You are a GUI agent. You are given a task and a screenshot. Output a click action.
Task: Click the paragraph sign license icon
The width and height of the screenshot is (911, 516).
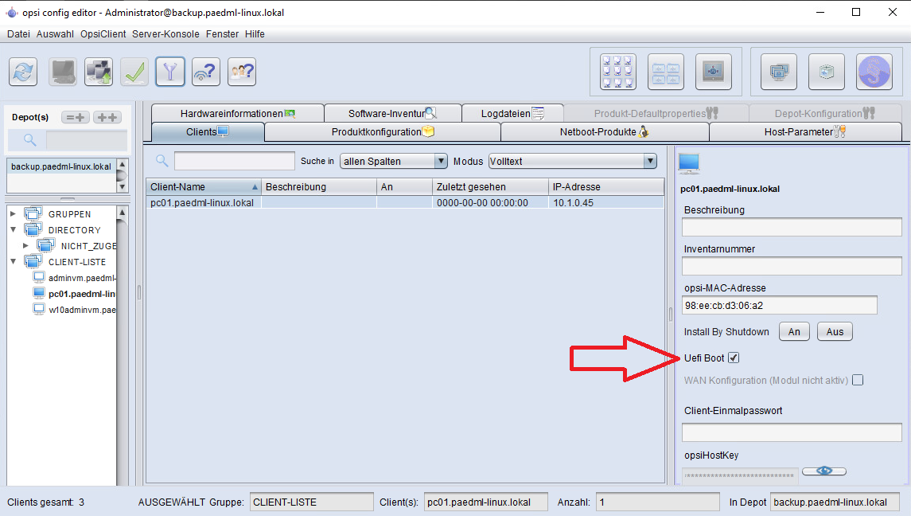[874, 72]
